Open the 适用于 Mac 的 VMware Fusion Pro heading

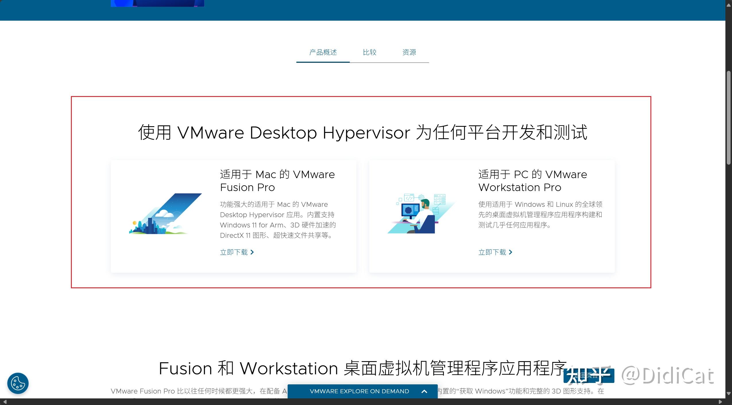coord(277,181)
